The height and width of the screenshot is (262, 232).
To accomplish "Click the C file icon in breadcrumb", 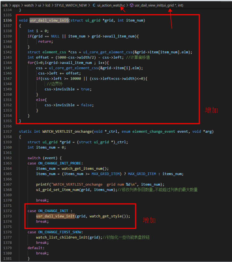I will [94, 5].
